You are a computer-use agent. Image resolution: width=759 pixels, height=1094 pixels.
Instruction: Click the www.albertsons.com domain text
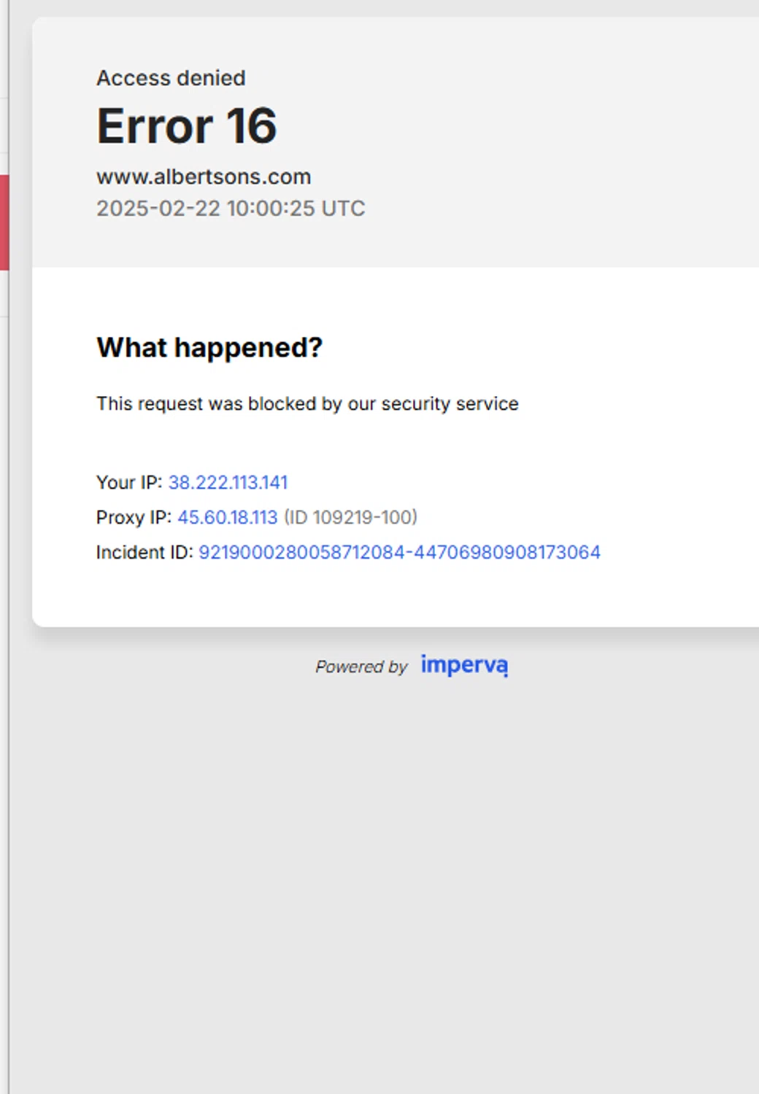tap(204, 176)
